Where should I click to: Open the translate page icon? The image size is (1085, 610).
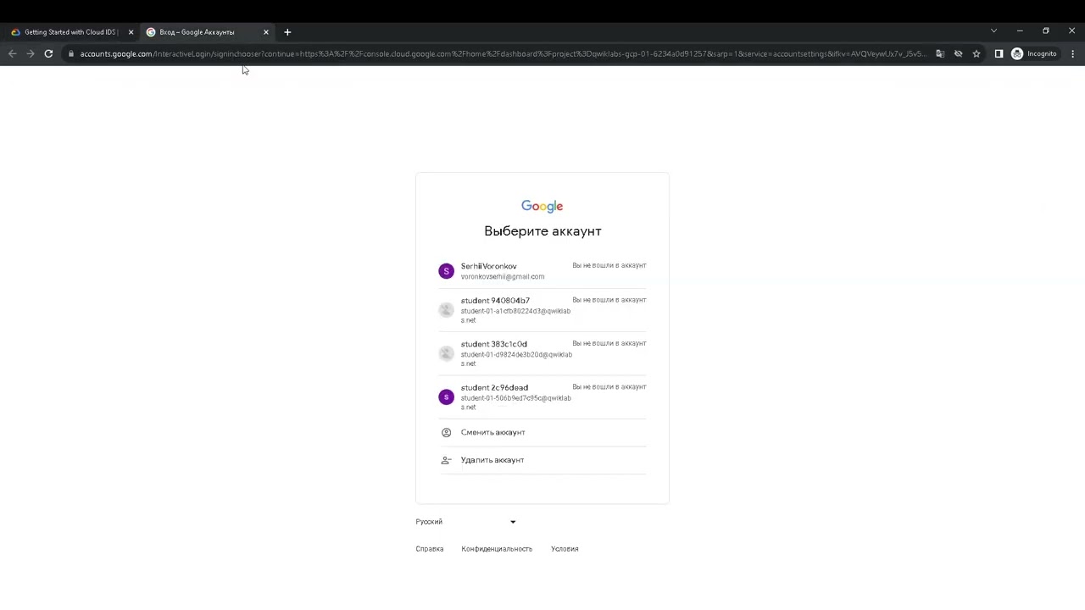(940, 53)
